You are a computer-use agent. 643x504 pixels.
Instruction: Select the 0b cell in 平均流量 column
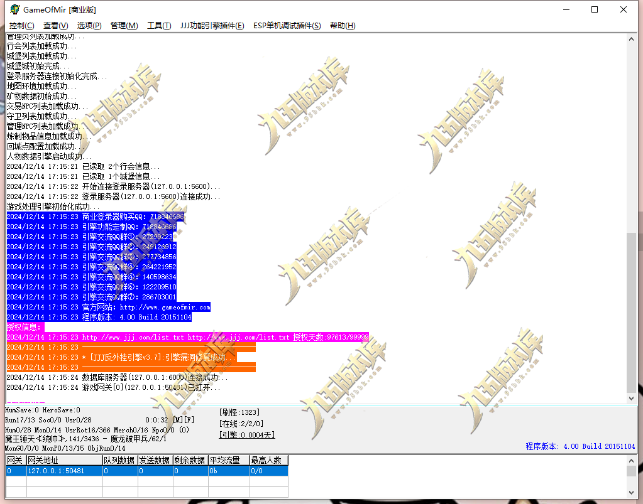(x=229, y=471)
